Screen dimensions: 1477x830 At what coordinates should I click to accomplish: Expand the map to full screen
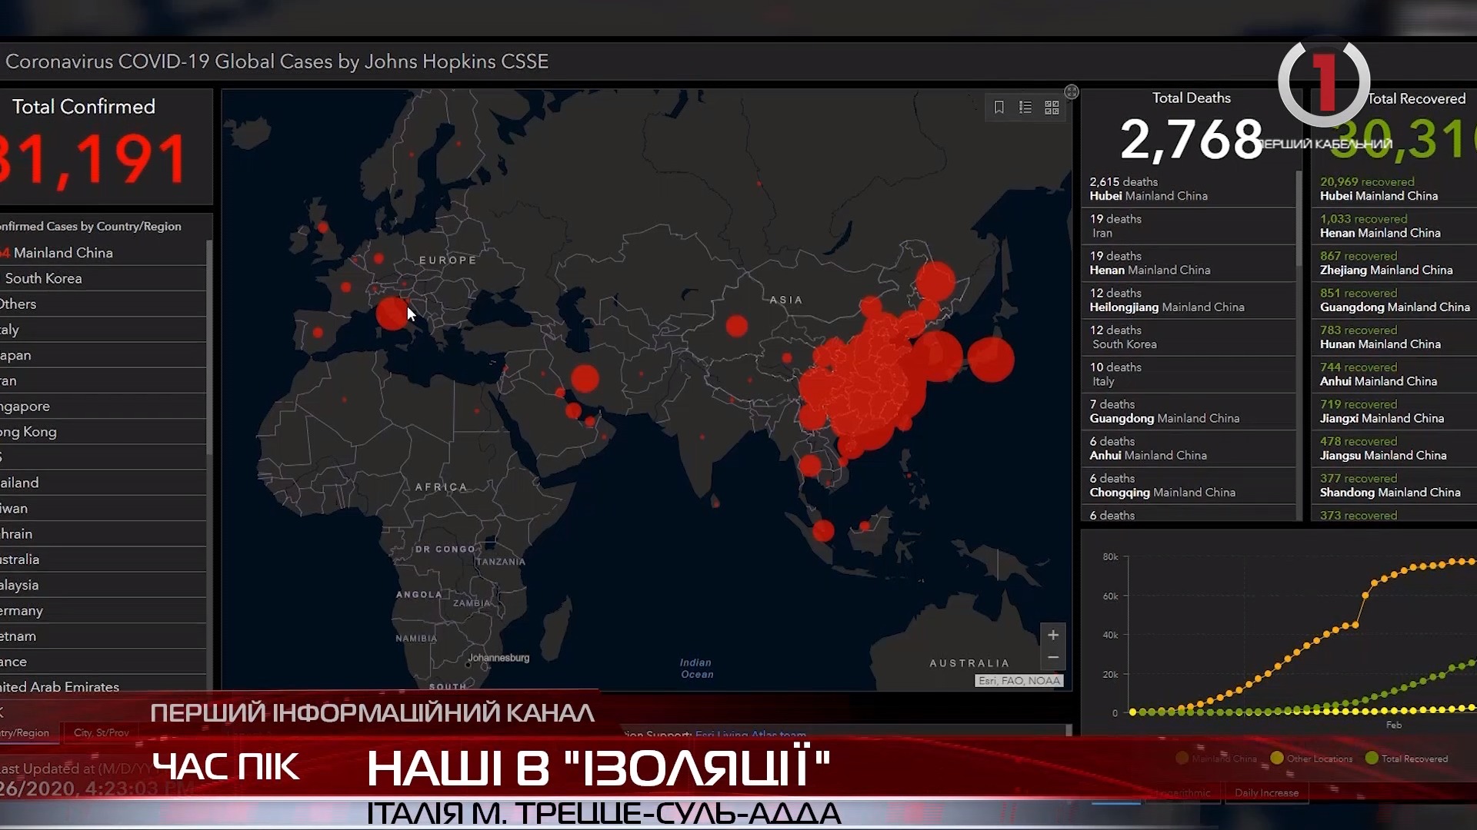[1071, 92]
